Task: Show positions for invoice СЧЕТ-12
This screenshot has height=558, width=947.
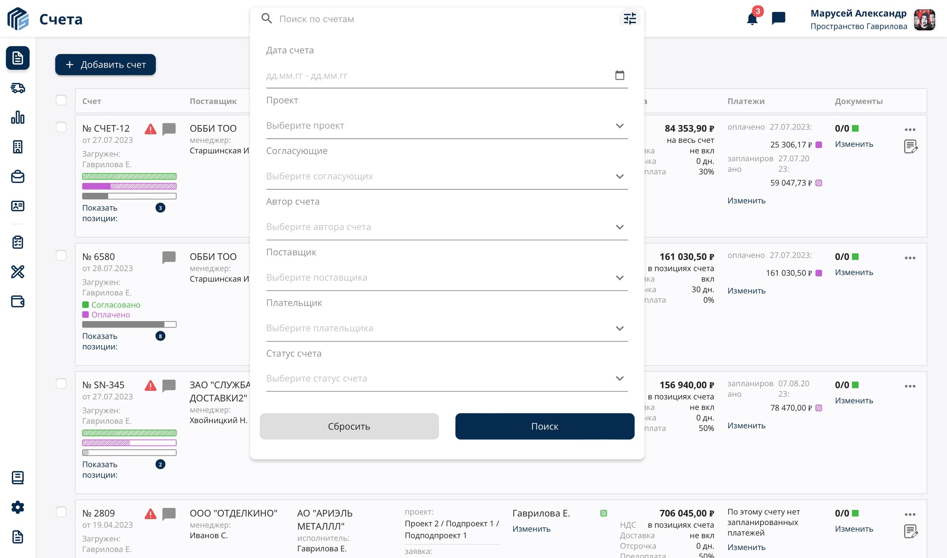Action: point(100,213)
